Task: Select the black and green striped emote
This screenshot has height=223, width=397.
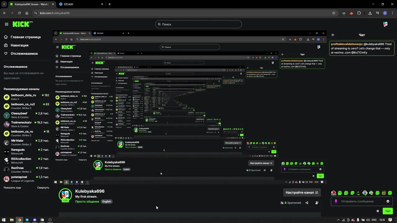Action: [359, 193]
